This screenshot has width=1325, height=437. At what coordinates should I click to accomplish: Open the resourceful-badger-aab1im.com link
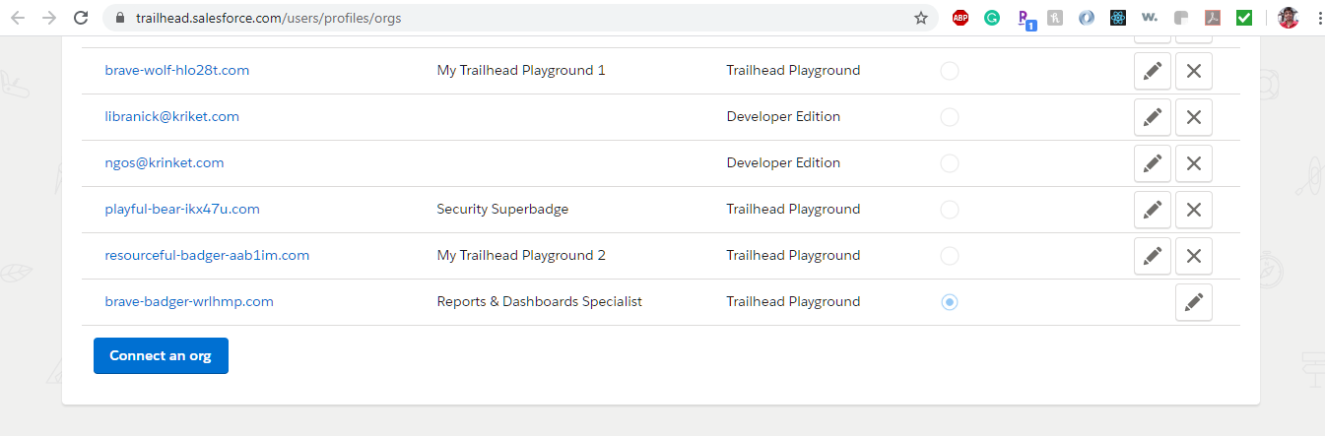pos(207,256)
